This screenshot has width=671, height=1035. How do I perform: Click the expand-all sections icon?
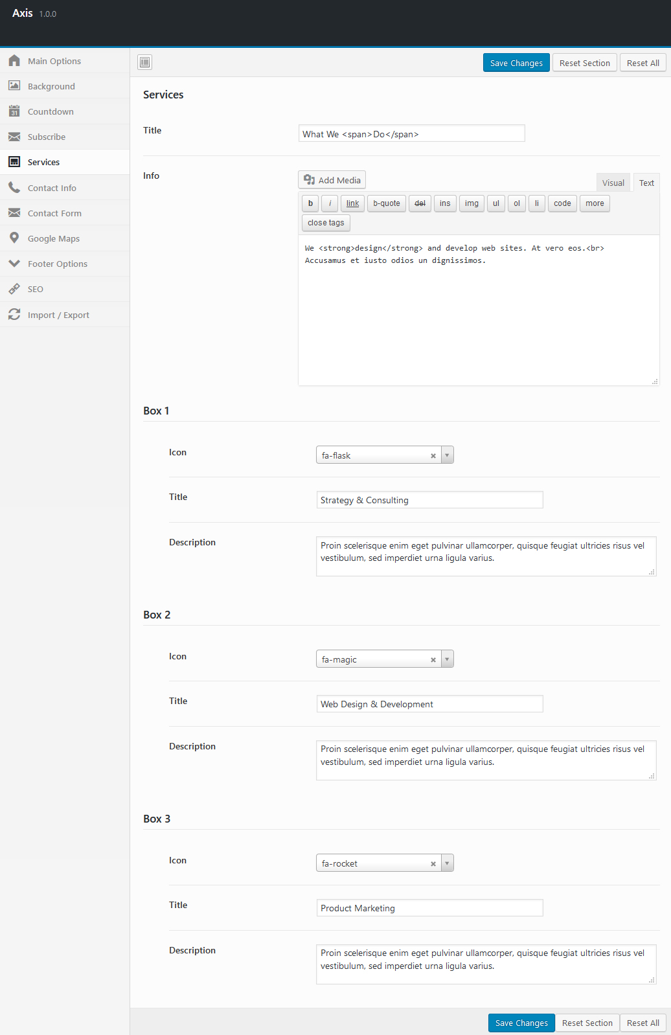coord(145,62)
